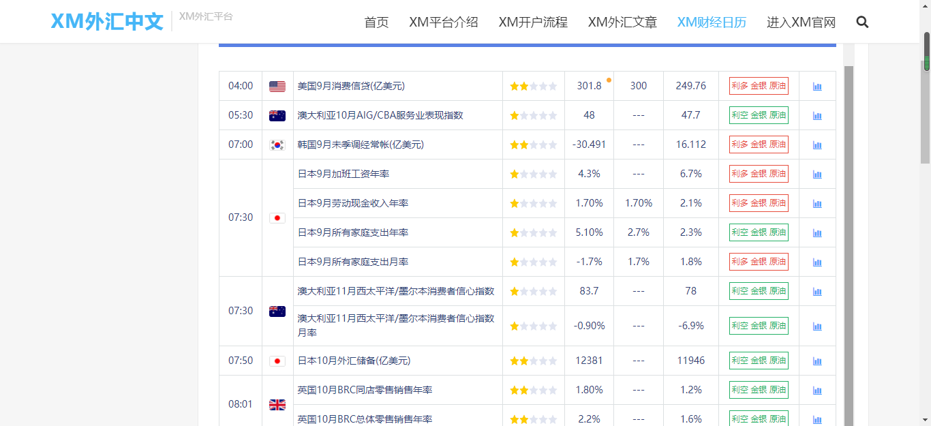Open chart icon for 韩国9月未季调经常帐 row
Viewport: 931px width, 426px height.
817,145
